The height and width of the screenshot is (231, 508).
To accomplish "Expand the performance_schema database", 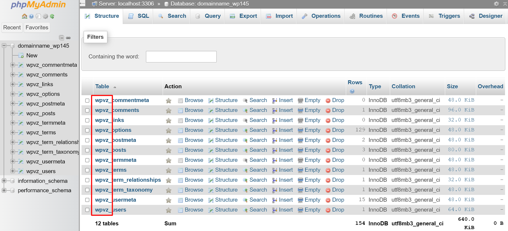I will pos(4,190).
